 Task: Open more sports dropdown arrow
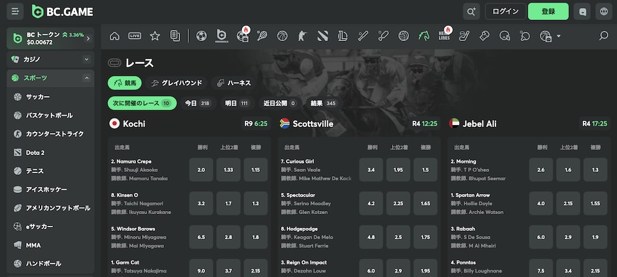tap(558, 36)
